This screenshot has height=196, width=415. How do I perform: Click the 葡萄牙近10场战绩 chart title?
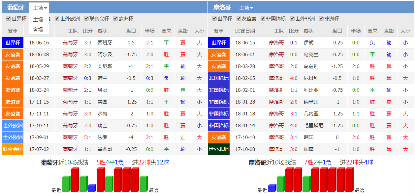pyautogui.click(x=65, y=162)
